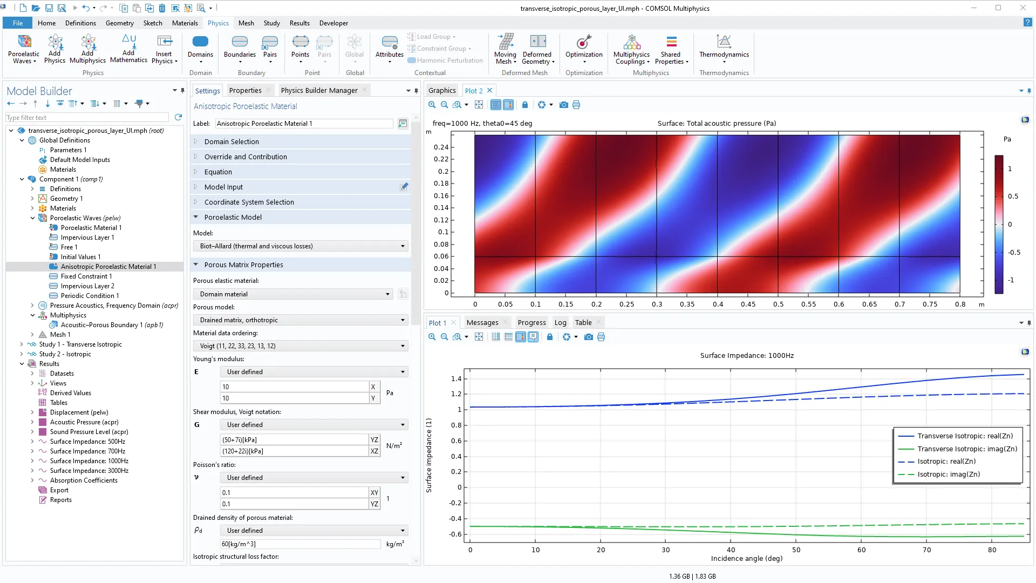The width and height of the screenshot is (1036, 583).
Task: Print the Plot 1 surface impedance graph
Action: point(601,337)
